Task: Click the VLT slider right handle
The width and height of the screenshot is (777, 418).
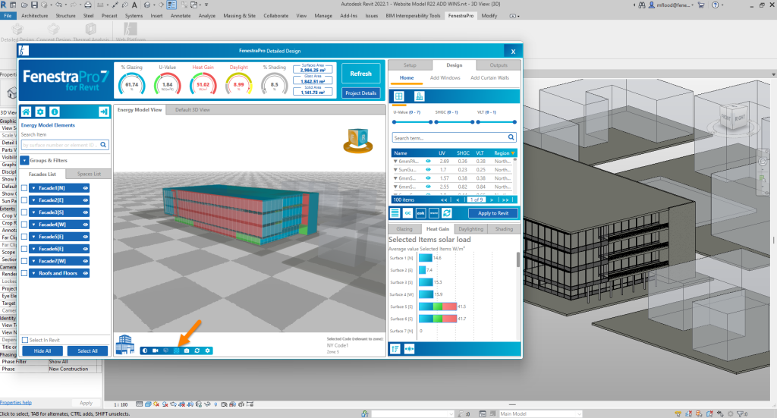Action: 514,122
